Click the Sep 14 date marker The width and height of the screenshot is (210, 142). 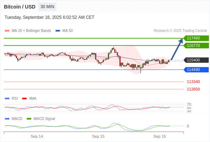37,136
